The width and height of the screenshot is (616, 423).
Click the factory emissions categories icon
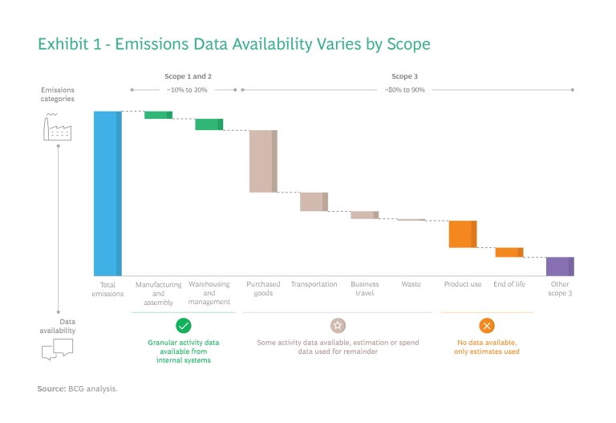pos(58,127)
